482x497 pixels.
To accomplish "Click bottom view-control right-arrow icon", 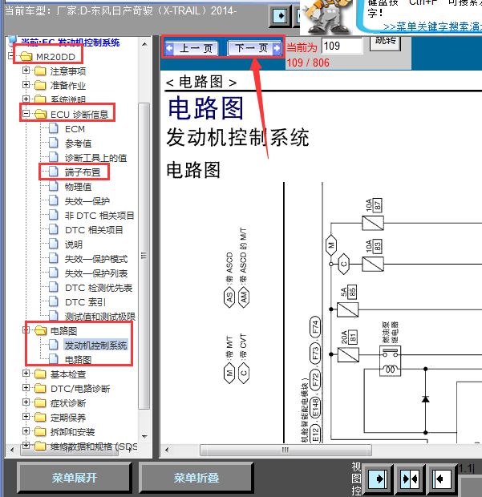I will tap(378, 479).
